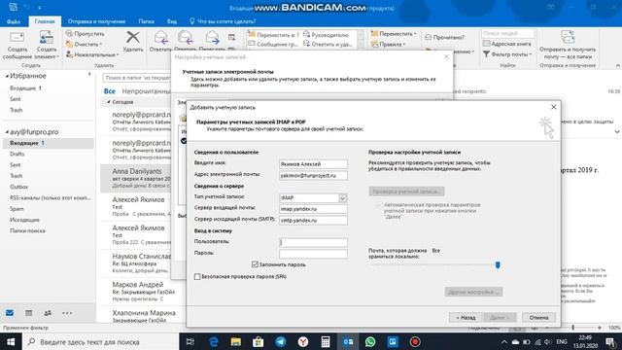Viewport: 622px width, 350px height.
Task: Open Task View on the taskbar
Action: [x=190, y=341]
